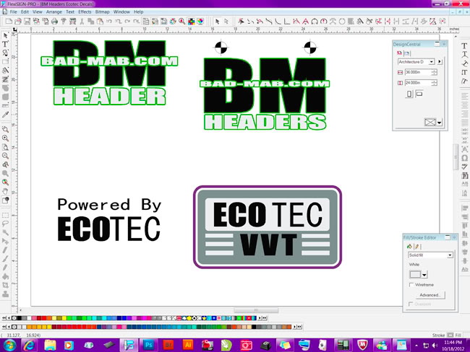Open the Edit menu
470x352 pixels.
[x=25, y=12]
